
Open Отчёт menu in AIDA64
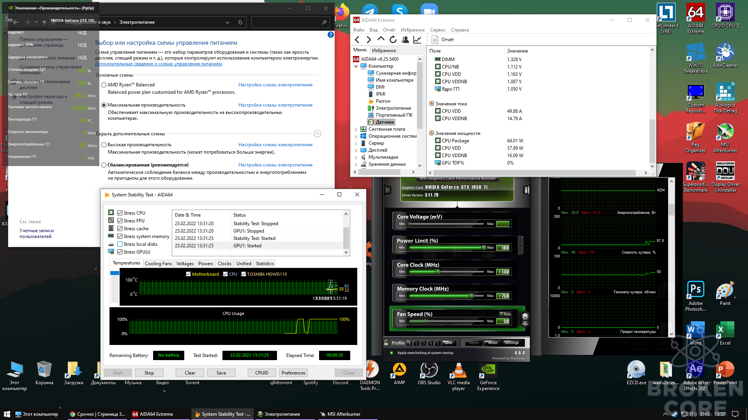coord(389,30)
